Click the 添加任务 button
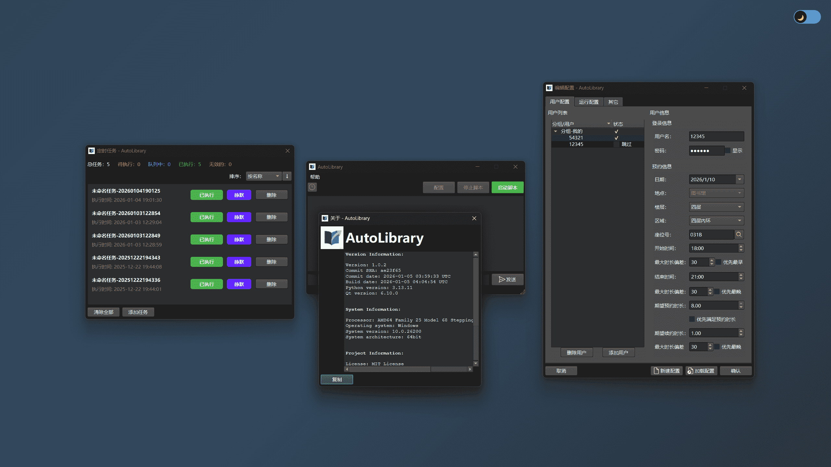This screenshot has height=467, width=831. [138, 312]
